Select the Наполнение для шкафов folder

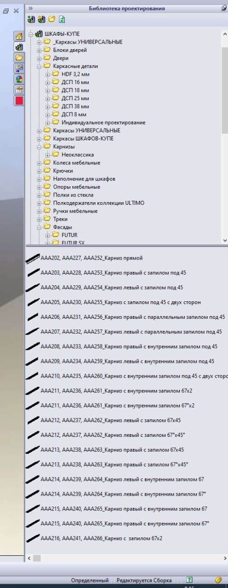tap(84, 179)
